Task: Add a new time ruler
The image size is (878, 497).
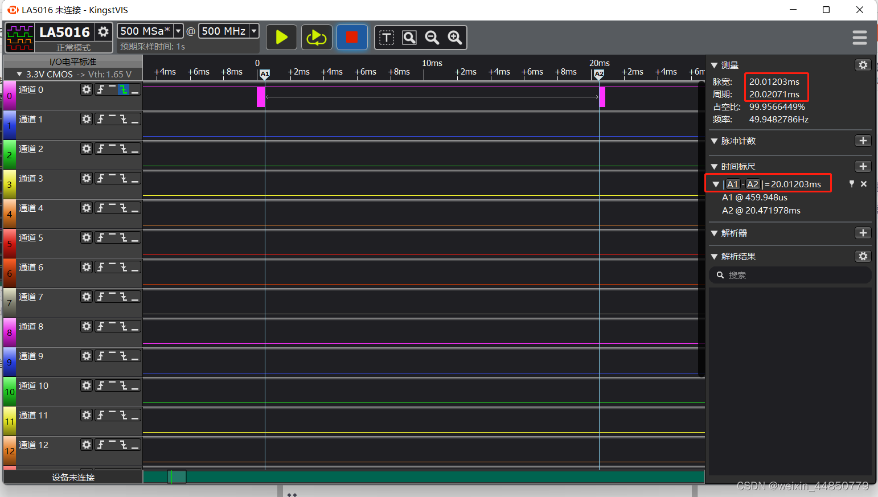Action: coord(863,166)
